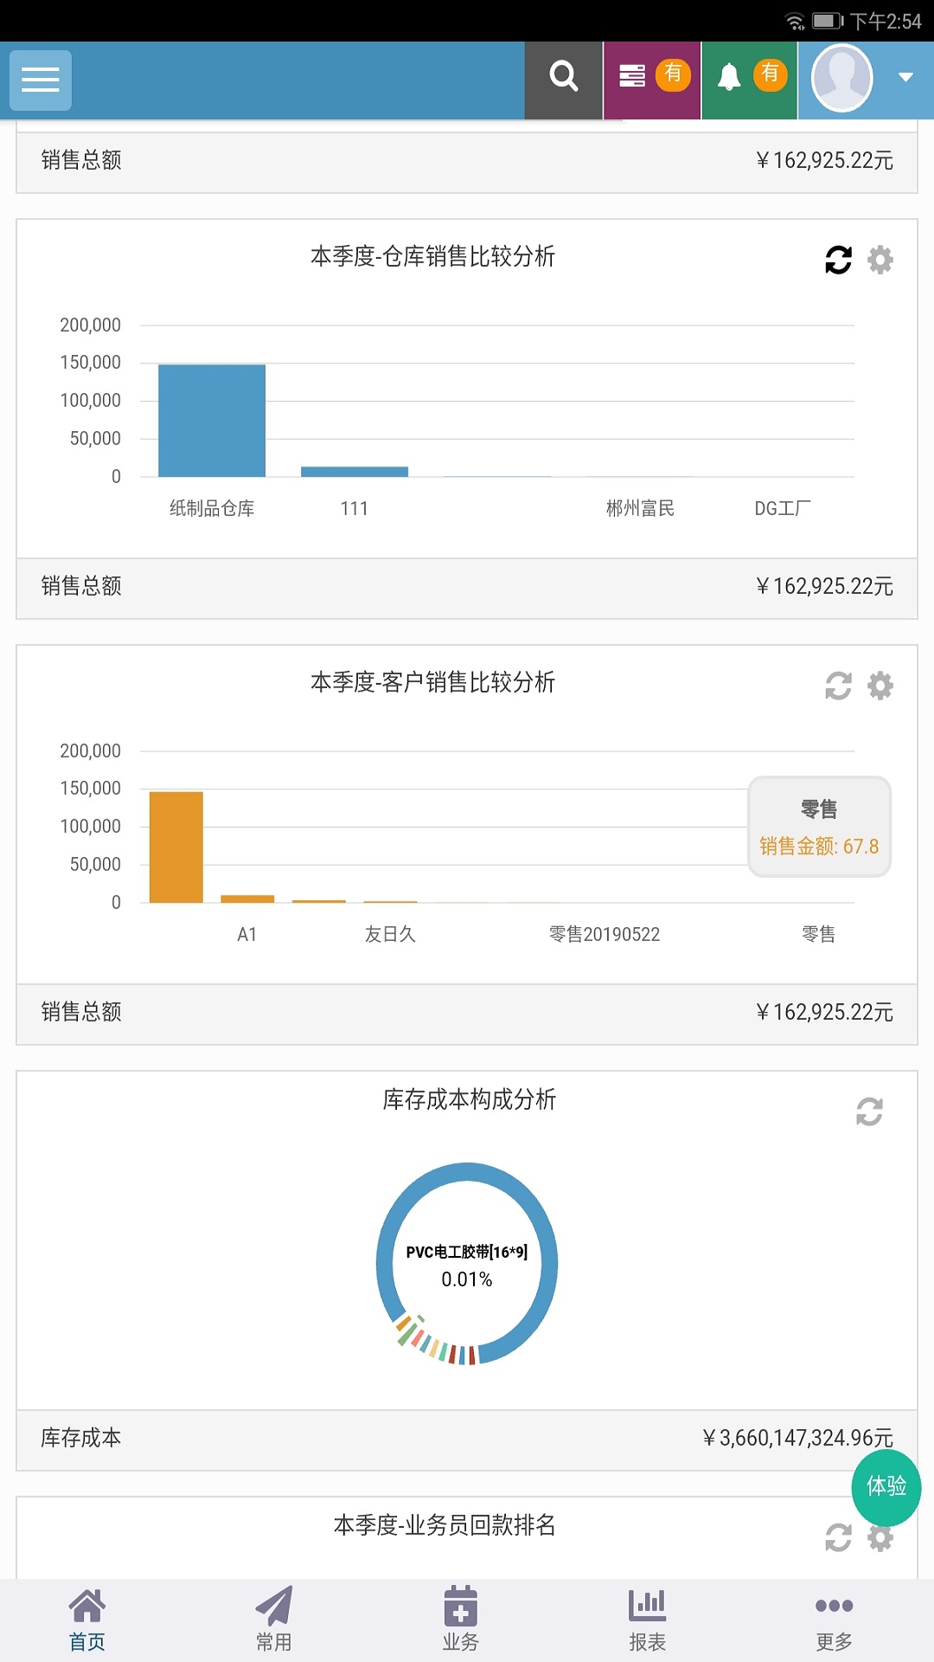
Task: Tap the 库存成本 footer label
Action: tap(81, 1438)
